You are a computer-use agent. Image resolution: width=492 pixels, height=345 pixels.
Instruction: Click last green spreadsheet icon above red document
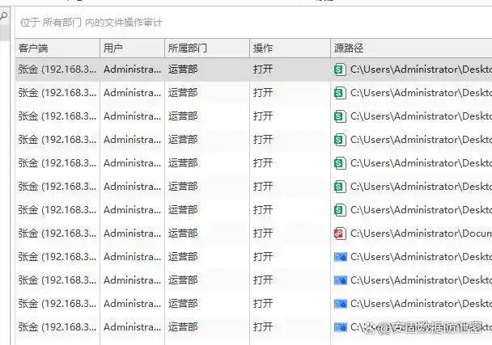pos(340,210)
